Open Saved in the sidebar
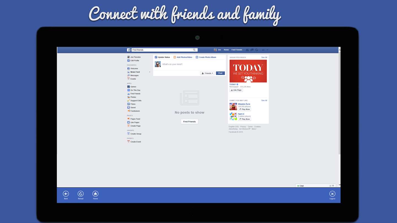 tap(132, 108)
